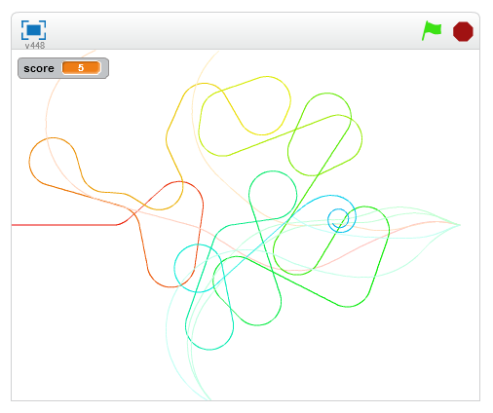Viewport: 493px width, 413px height.
Task: Click the green flag to start
Action: [x=432, y=30]
